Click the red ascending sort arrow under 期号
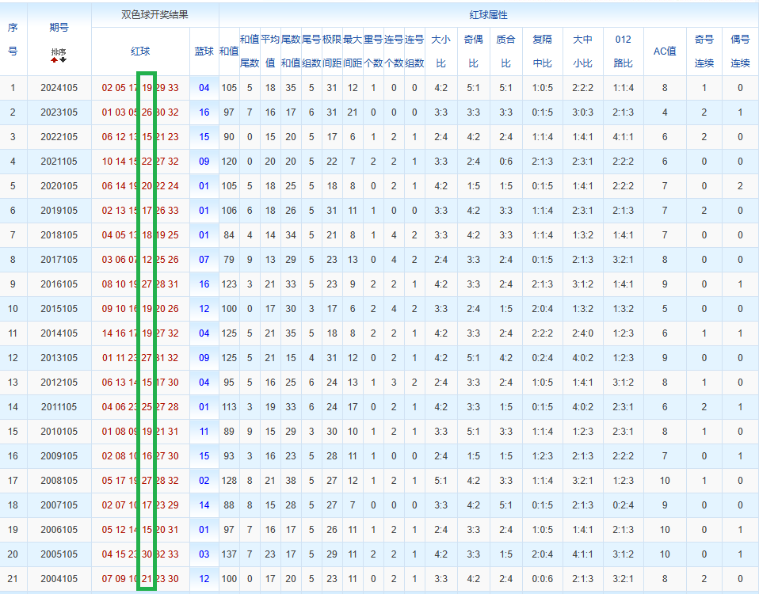Image resolution: width=759 pixels, height=594 pixels. [55, 59]
